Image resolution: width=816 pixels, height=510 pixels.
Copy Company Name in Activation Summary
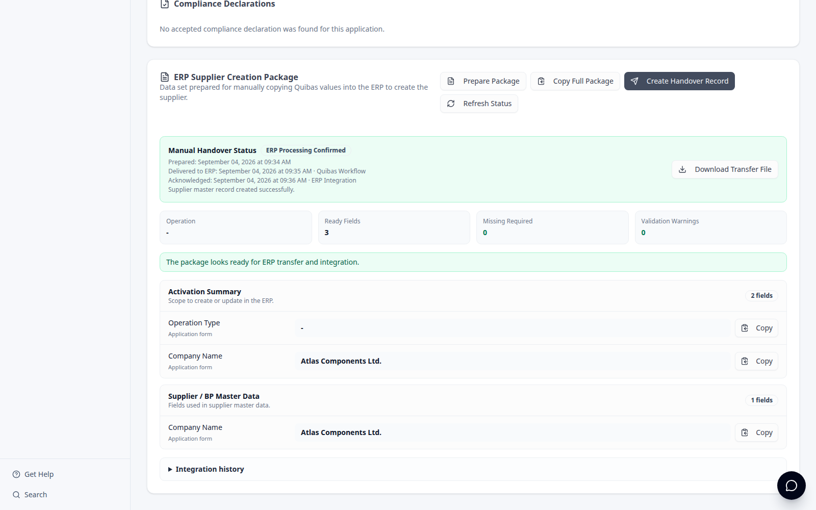756,361
